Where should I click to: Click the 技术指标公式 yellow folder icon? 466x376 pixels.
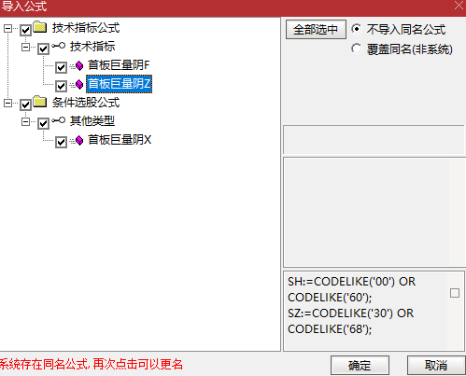40,27
